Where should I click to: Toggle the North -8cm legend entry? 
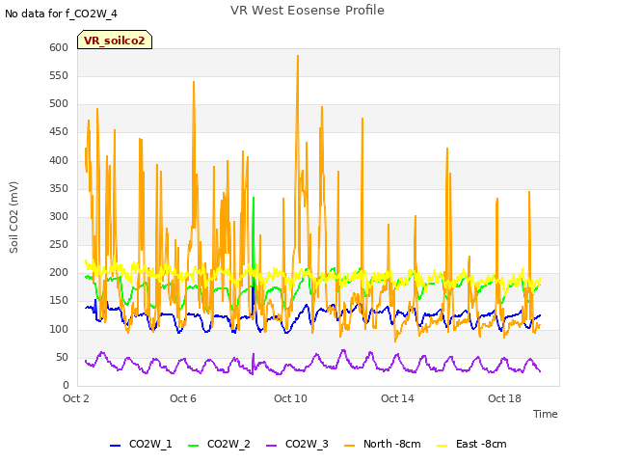[x=383, y=444]
